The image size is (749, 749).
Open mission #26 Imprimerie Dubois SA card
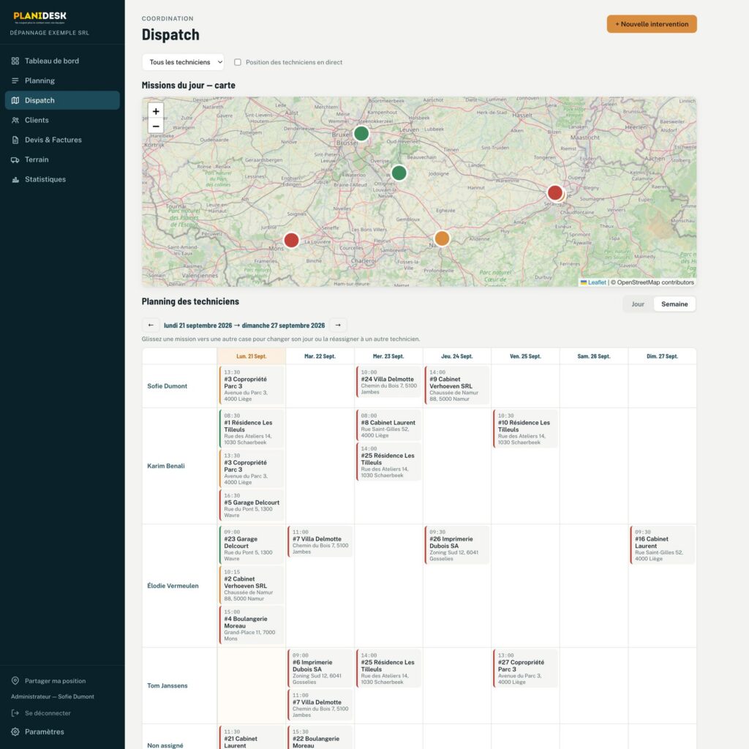click(x=457, y=545)
